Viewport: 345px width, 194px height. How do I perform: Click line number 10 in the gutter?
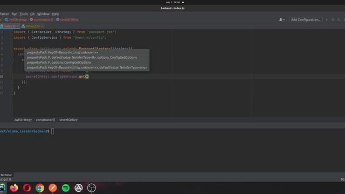(x=2, y=77)
